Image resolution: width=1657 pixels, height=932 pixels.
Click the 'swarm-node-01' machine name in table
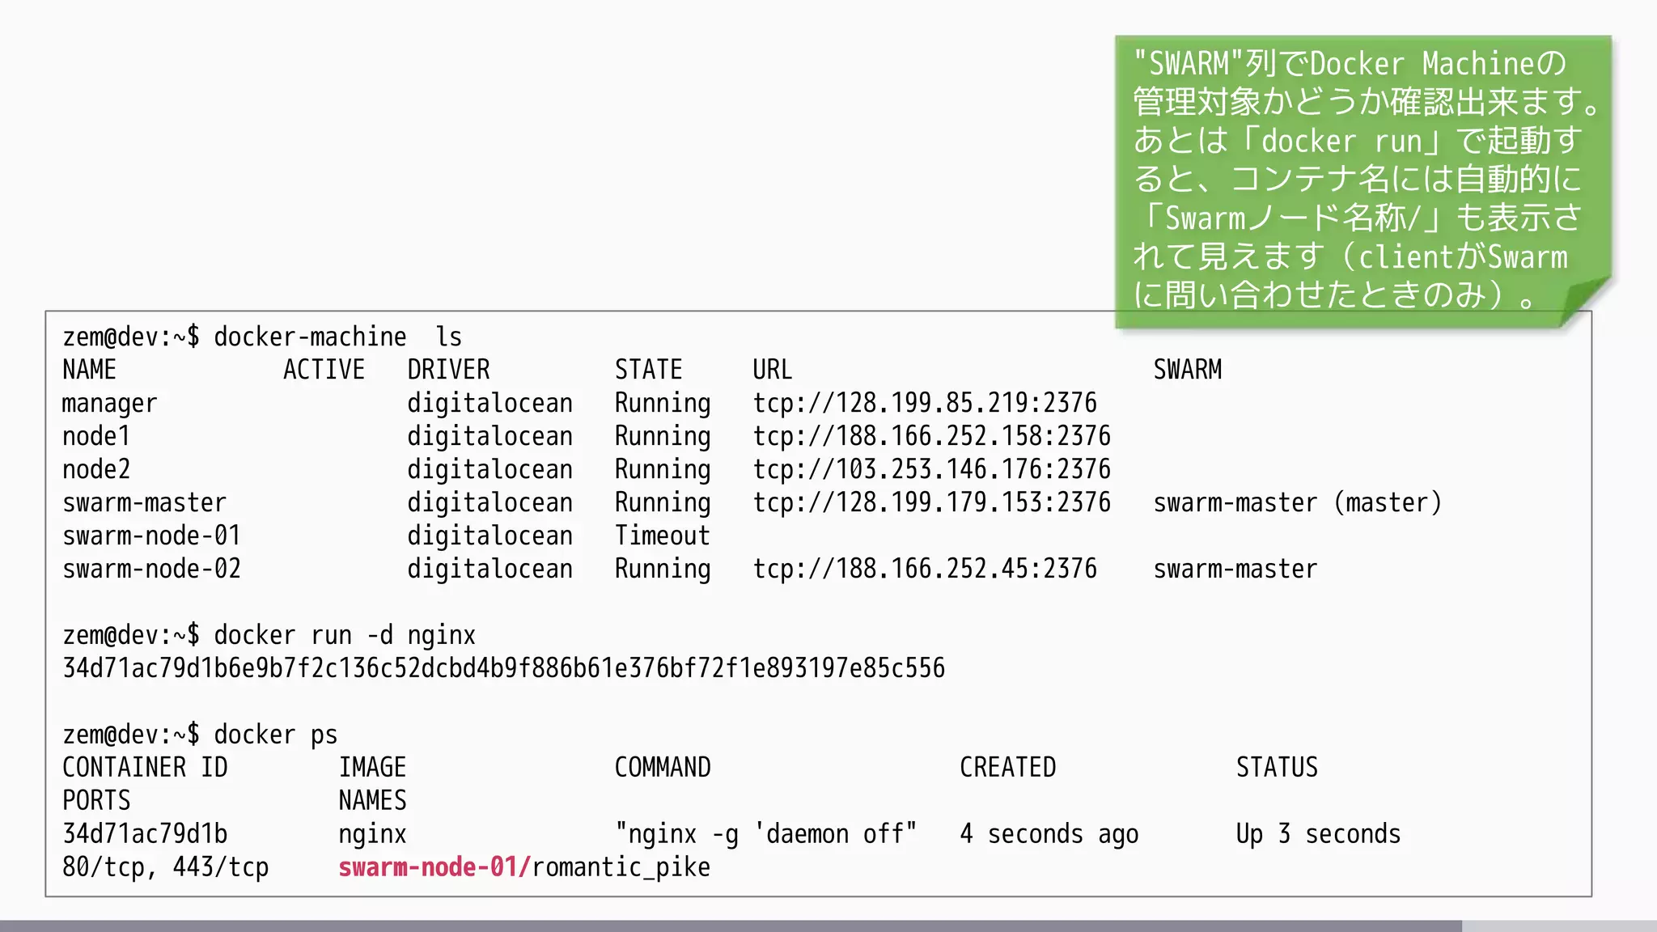tap(151, 536)
